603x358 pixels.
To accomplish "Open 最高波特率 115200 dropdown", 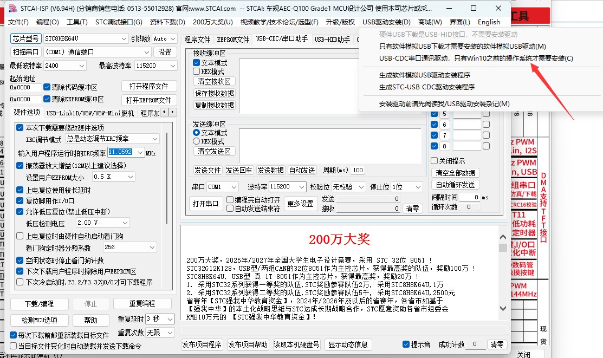I will point(155,66).
